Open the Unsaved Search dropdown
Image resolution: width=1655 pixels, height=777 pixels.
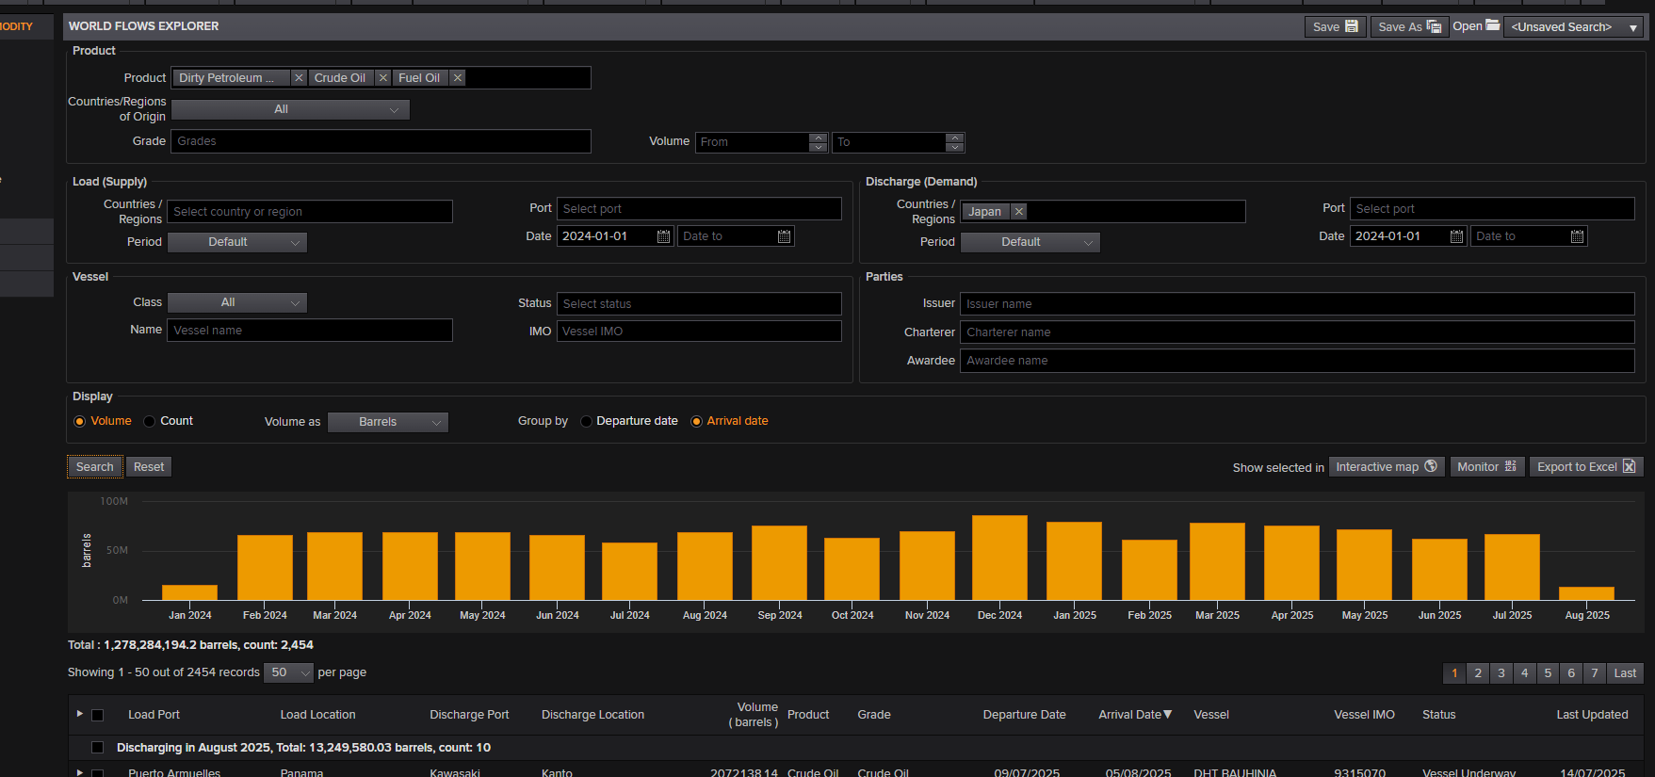1573,26
